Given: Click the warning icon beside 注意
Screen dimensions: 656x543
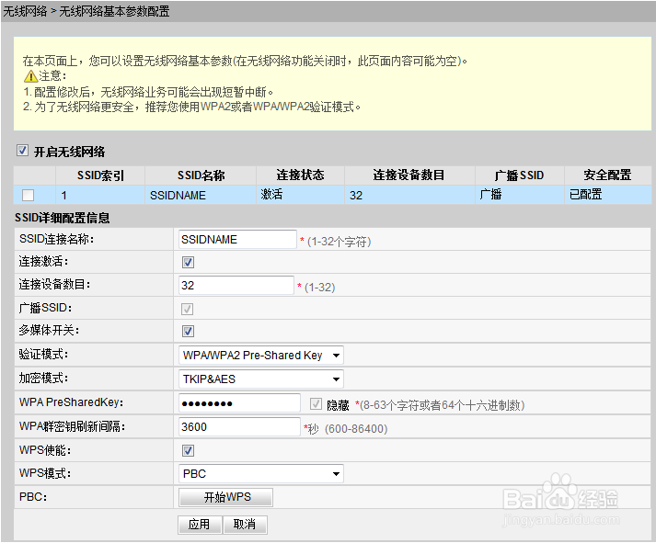Looking at the screenshot, I should pyautogui.click(x=30, y=76).
